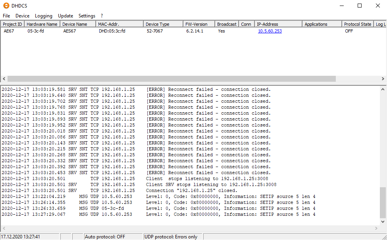
Task: Click the DHDCS app icon in title bar
Action: 6,6
